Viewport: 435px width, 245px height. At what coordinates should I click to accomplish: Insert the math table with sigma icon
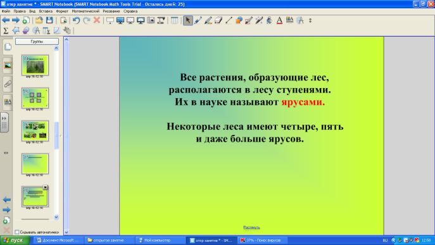pos(47,30)
